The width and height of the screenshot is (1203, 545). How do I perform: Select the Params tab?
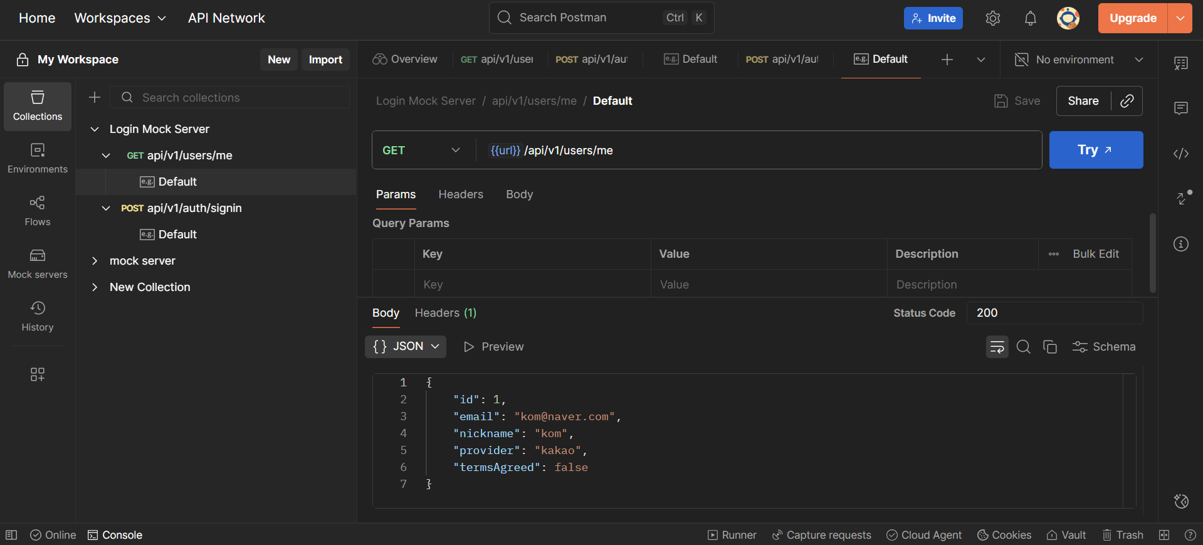click(396, 194)
